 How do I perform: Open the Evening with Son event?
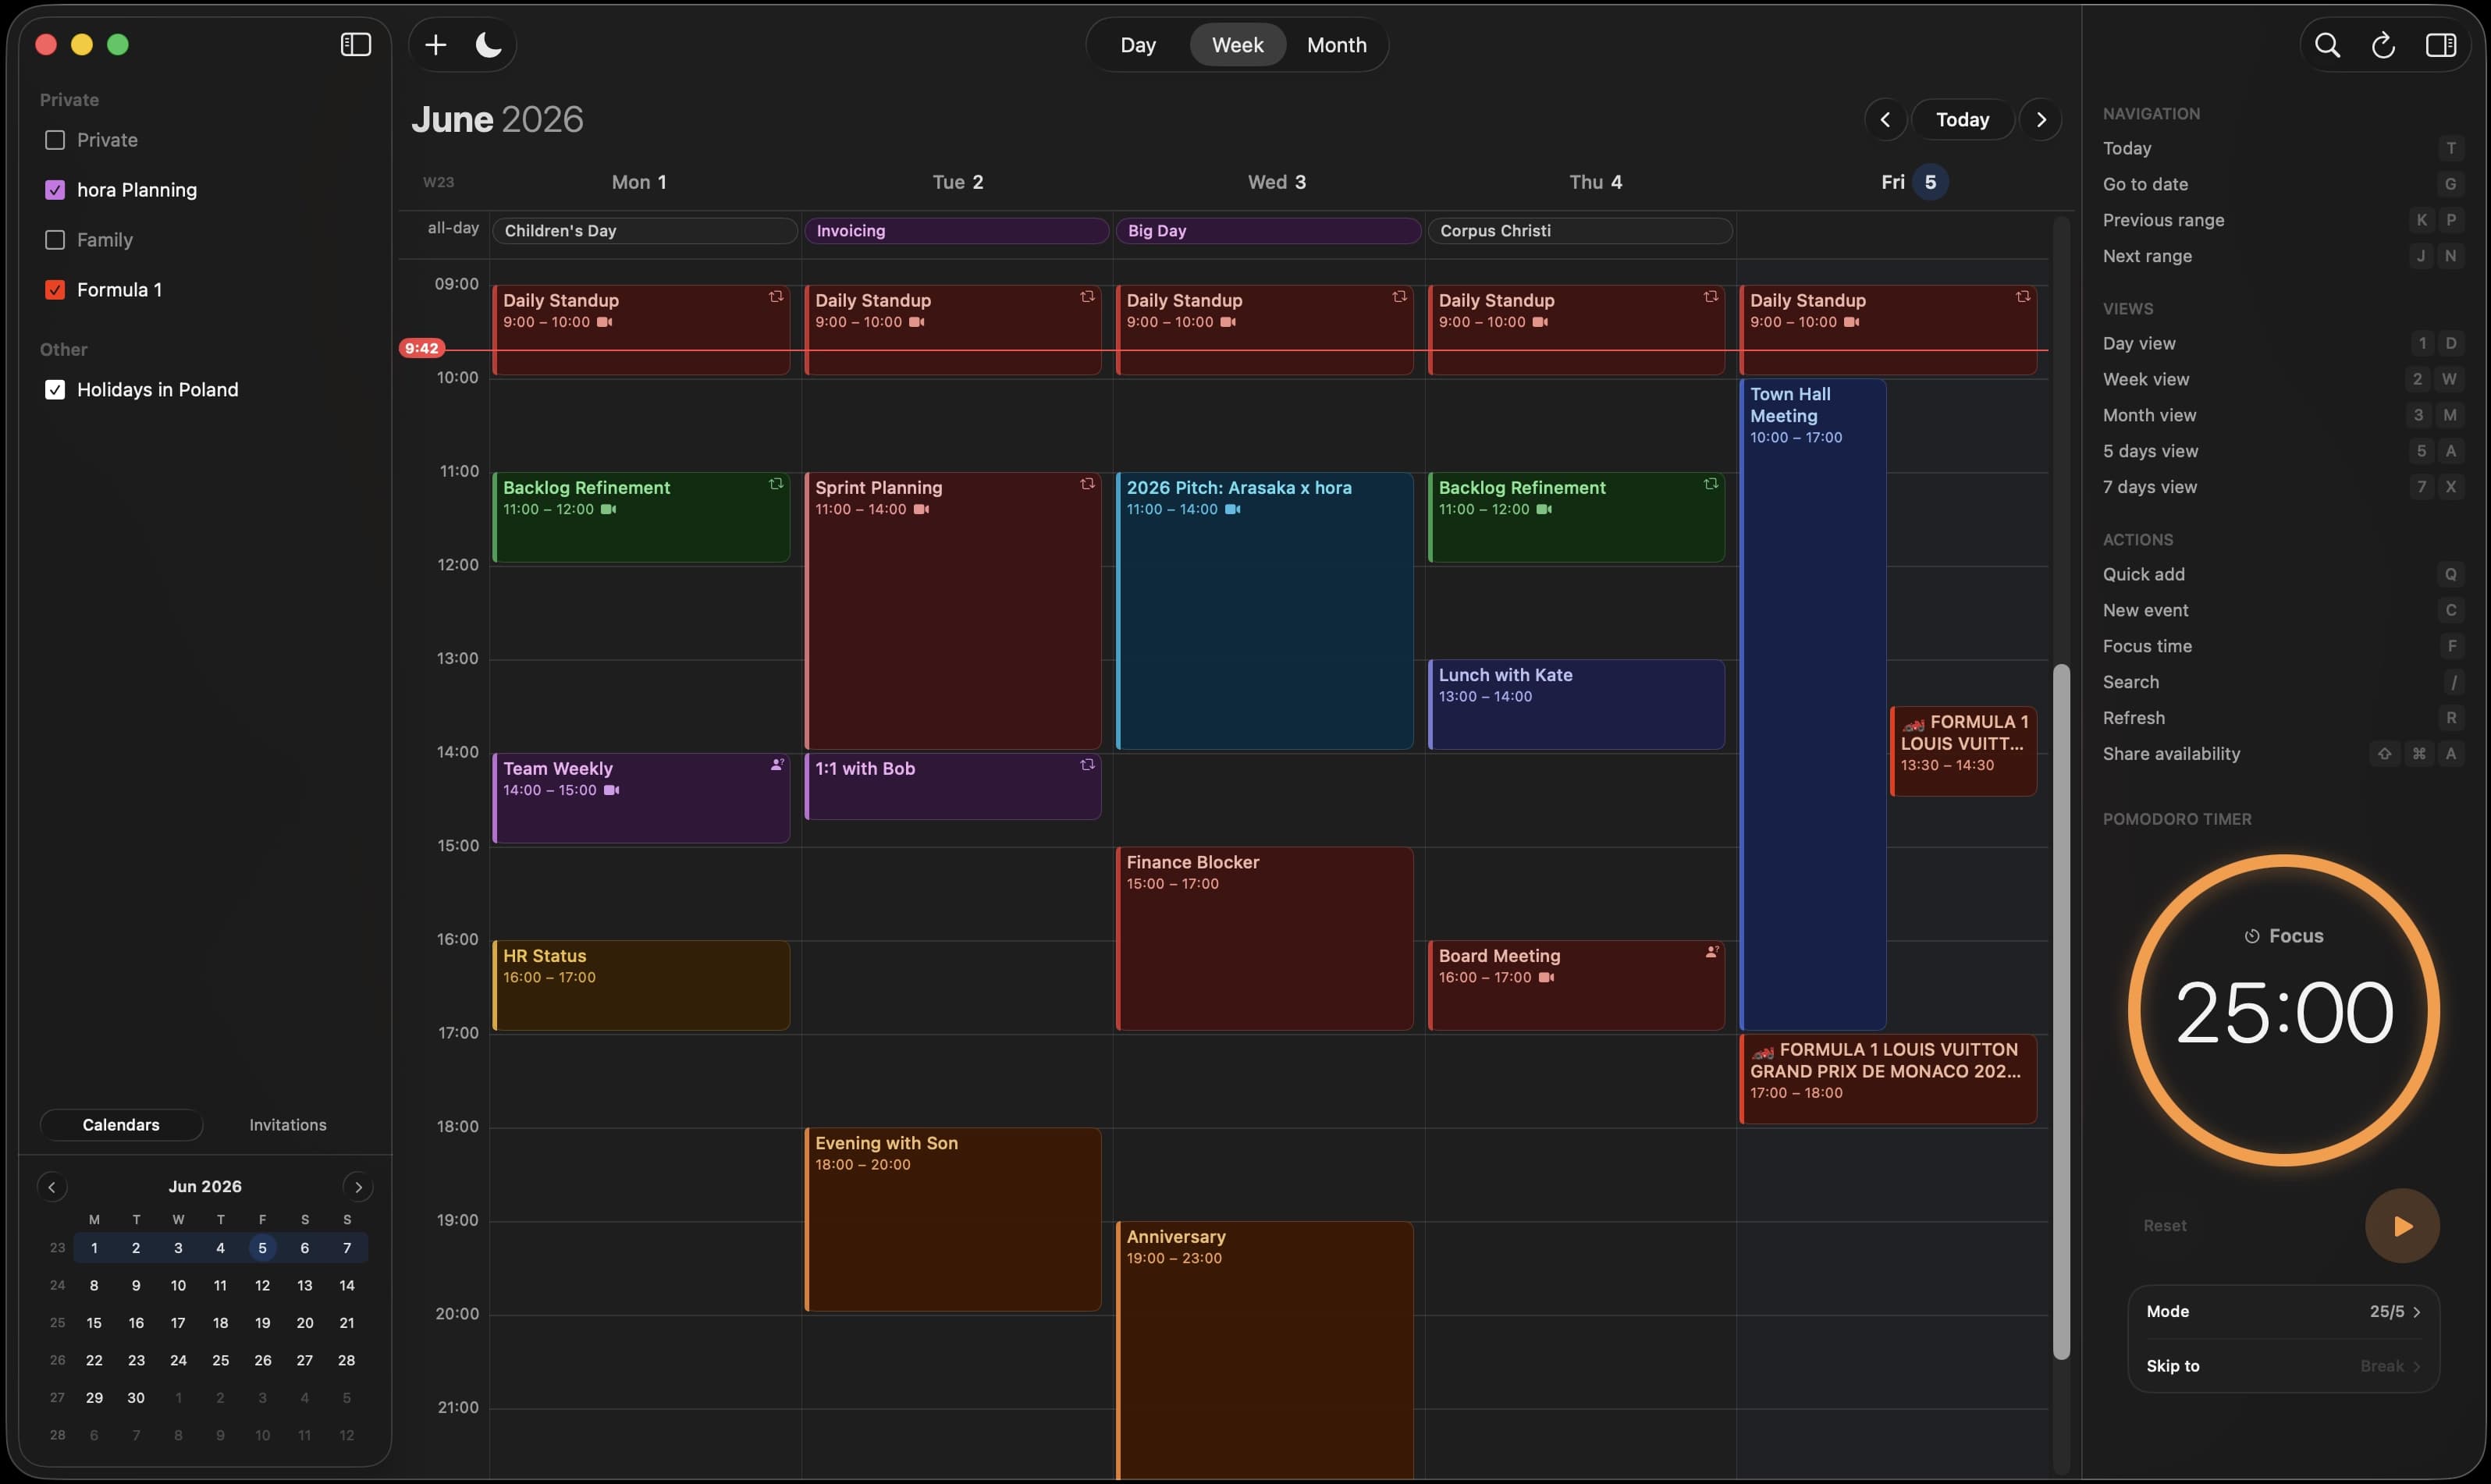click(x=952, y=1219)
